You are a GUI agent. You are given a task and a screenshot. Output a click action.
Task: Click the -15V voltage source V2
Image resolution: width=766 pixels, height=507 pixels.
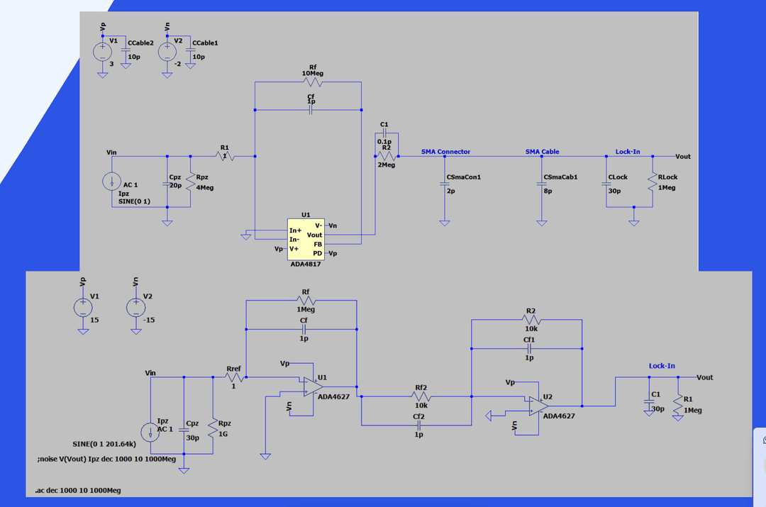(135, 307)
